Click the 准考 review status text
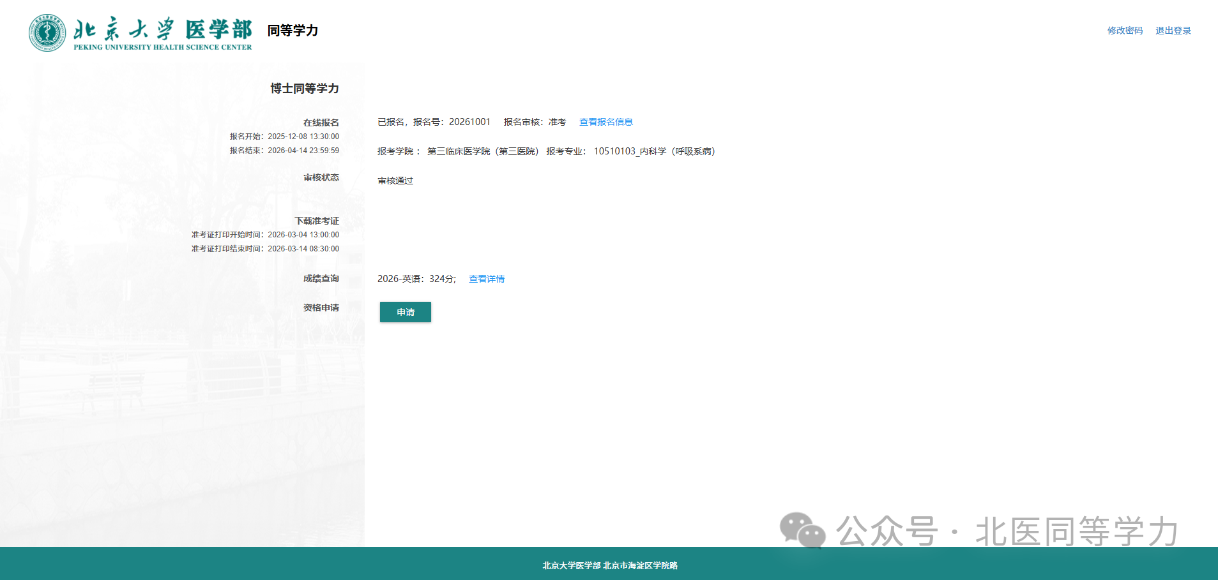Screen dimensions: 1218x580 (x=557, y=121)
